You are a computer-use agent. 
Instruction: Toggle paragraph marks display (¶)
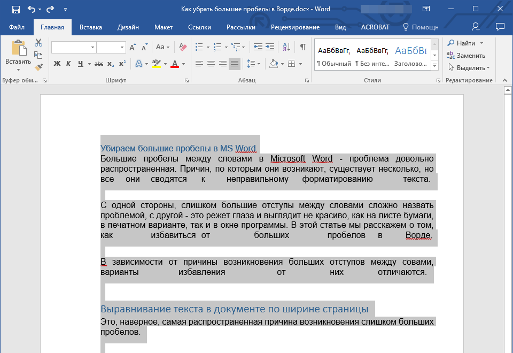click(x=302, y=47)
